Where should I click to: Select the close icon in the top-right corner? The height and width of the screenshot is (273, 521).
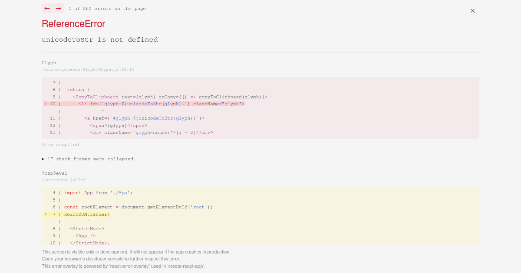(x=472, y=11)
